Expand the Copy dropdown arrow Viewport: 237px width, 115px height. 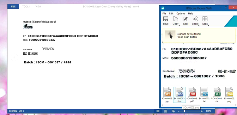179,25
